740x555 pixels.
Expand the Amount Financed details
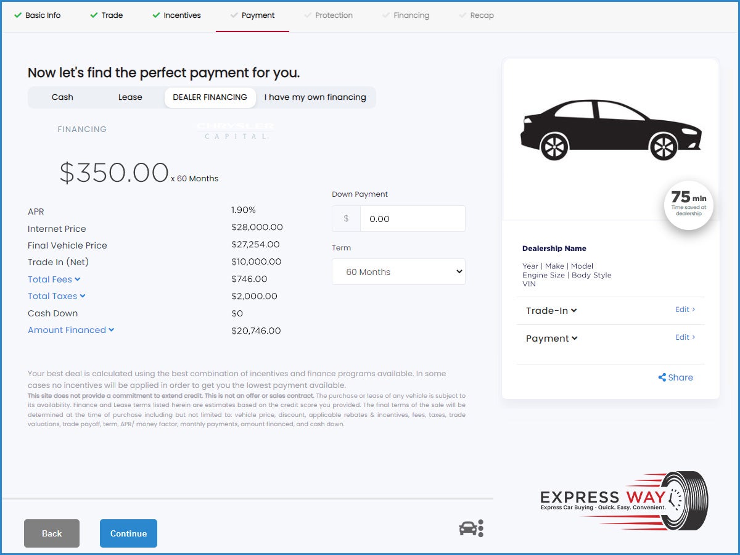(71, 330)
